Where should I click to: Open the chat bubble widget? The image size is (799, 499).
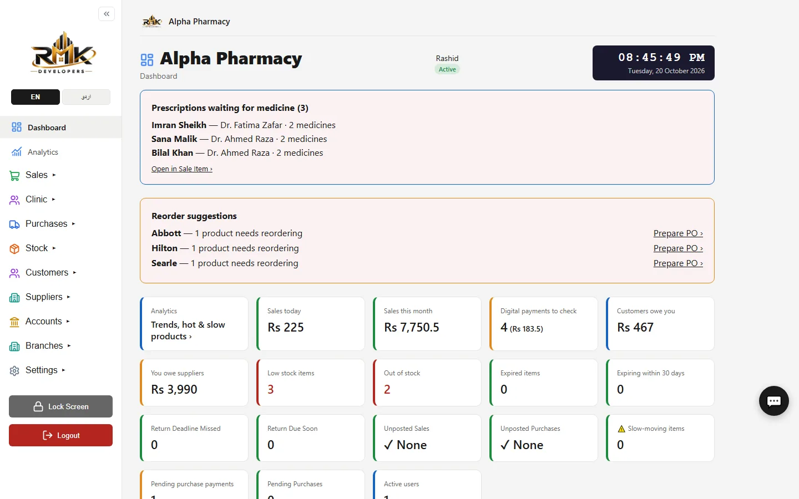coord(774,401)
